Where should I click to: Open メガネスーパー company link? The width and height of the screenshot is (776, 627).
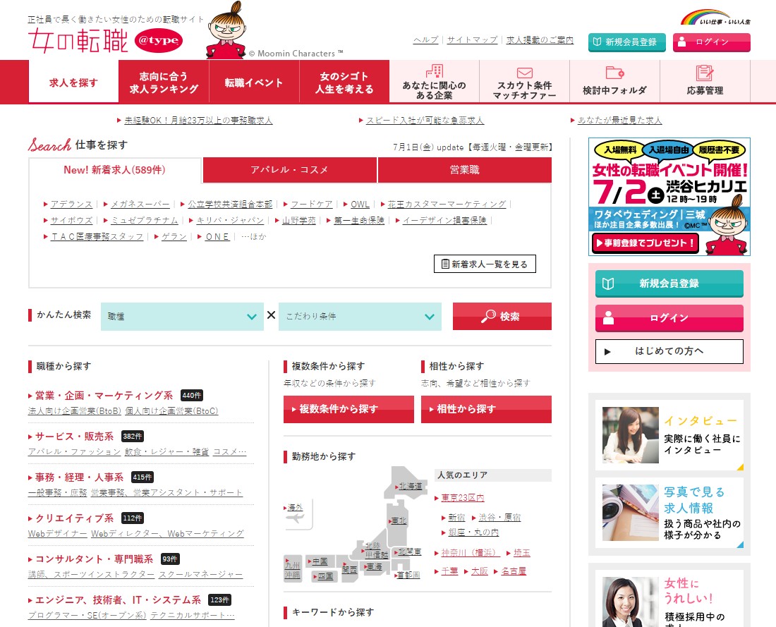pyautogui.click(x=140, y=204)
